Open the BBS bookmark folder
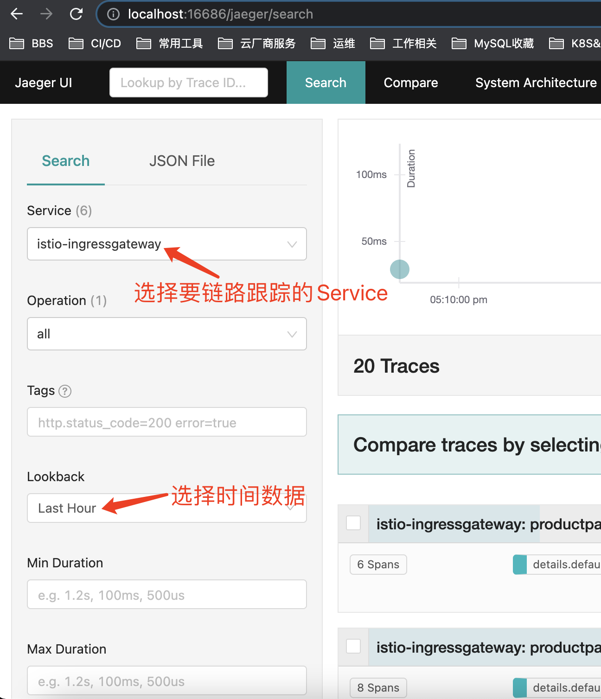Image resolution: width=601 pixels, height=699 pixels. (31, 44)
